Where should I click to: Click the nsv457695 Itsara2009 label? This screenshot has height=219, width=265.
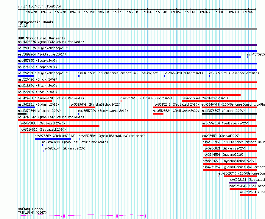[38, 61]
